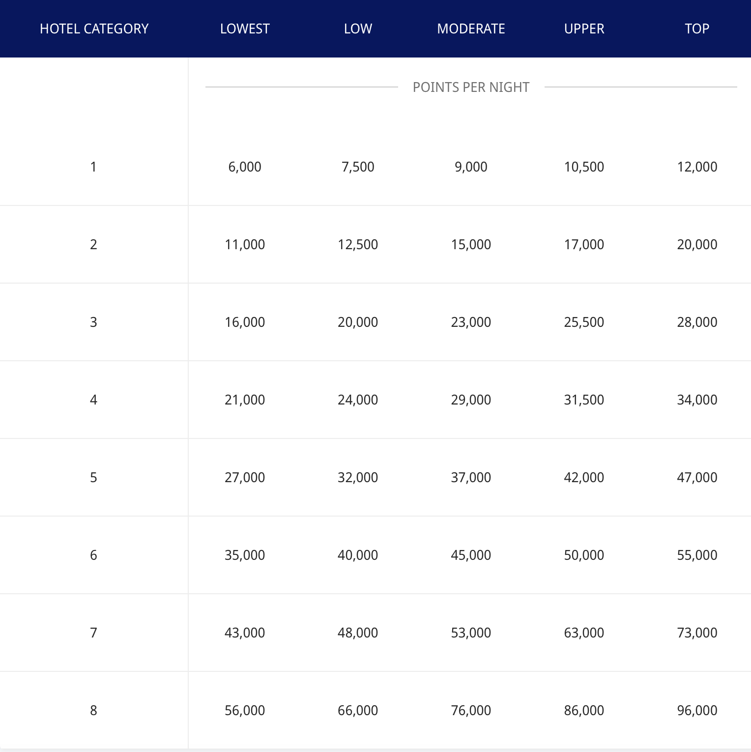
Task: Select the 96,000 points cell
Action: pos(697,710)
